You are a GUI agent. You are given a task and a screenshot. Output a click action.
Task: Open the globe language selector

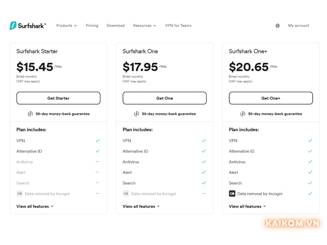pyautogui.click(x=278, y=26)
